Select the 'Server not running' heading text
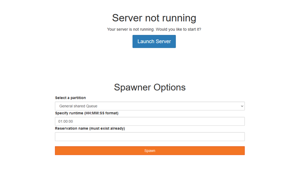Viewport: 302px width, 190px height. [x=154, y=18]
